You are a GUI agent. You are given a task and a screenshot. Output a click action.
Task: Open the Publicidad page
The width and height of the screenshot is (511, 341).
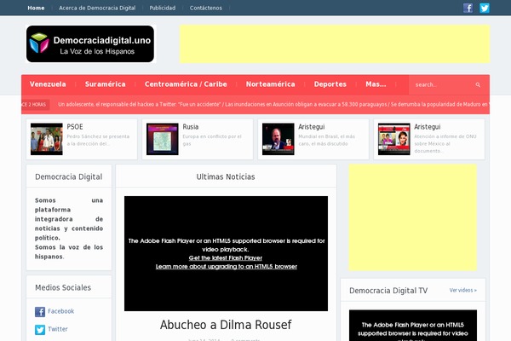163,8
